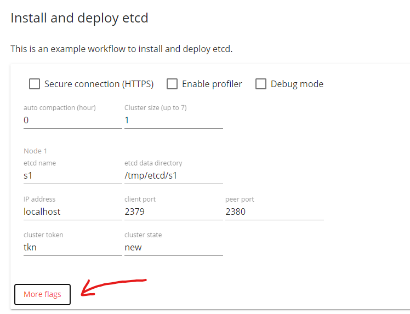
Task: Click the peer port field 2380
Action: pyautogui.click(x=275, y=212)
